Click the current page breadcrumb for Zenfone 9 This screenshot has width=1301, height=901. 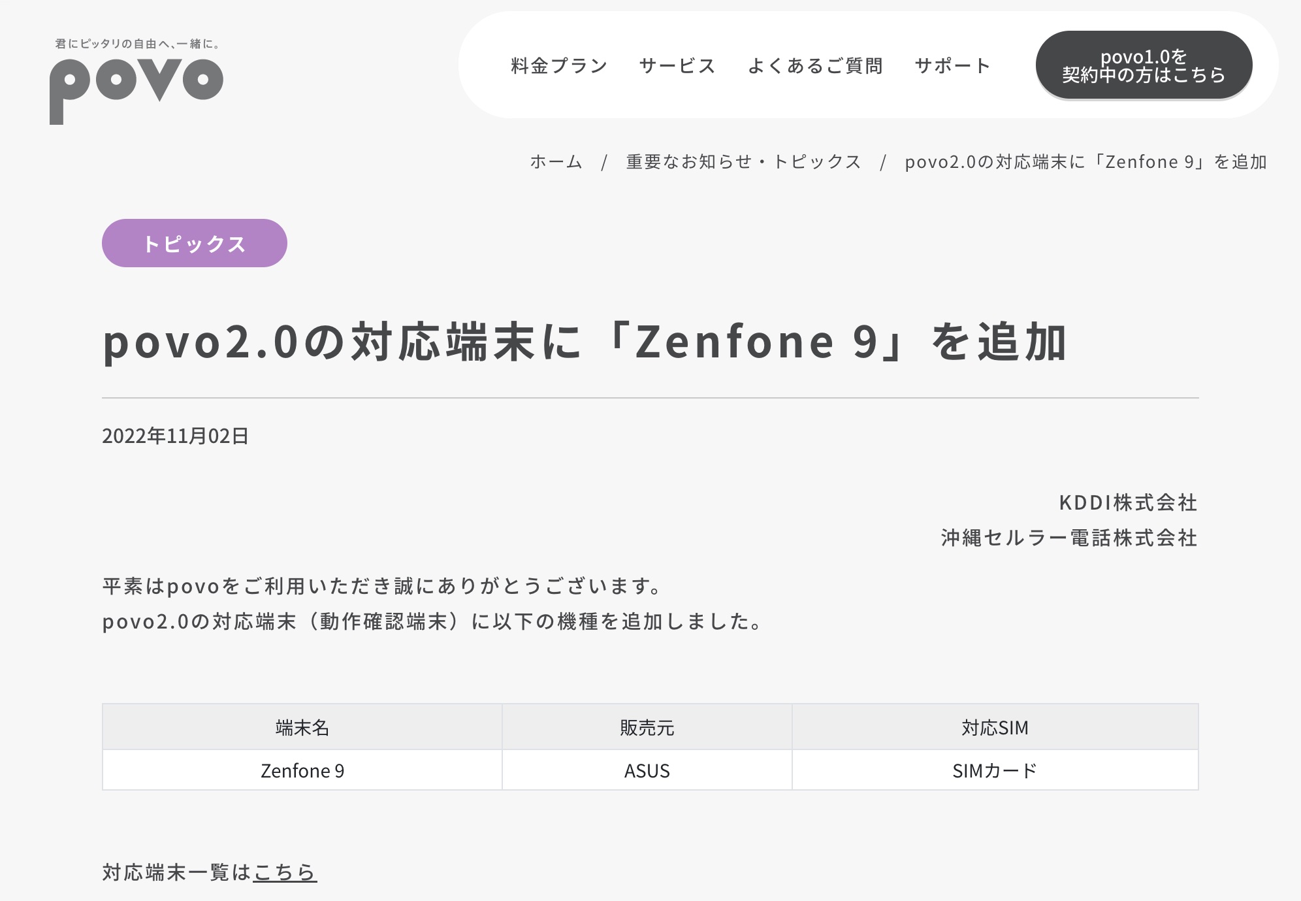[1085, 161]
